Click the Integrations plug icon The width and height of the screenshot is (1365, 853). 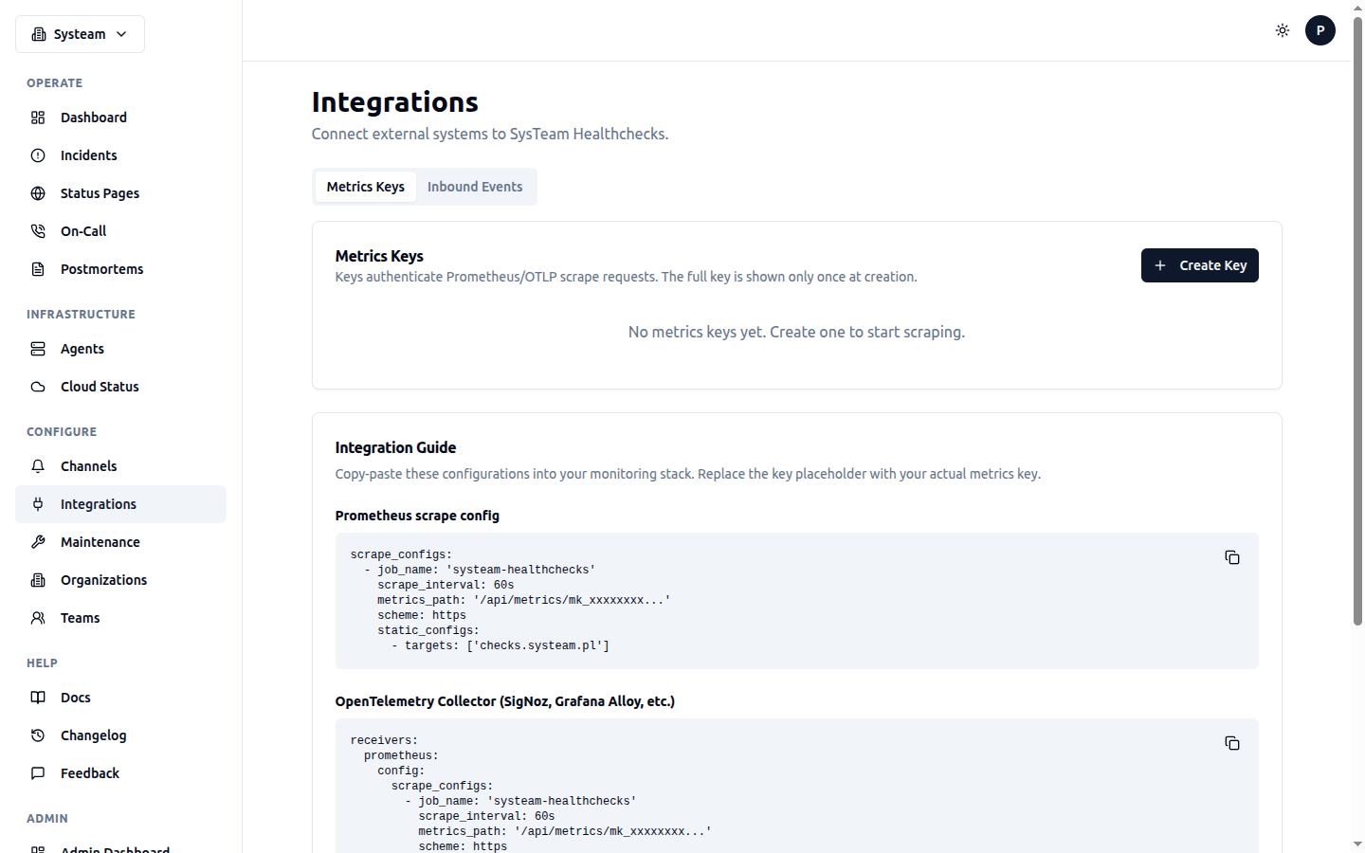pos(38,504)
